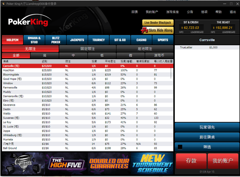Click the red 存款 deposit button

(x=191, y=161)
